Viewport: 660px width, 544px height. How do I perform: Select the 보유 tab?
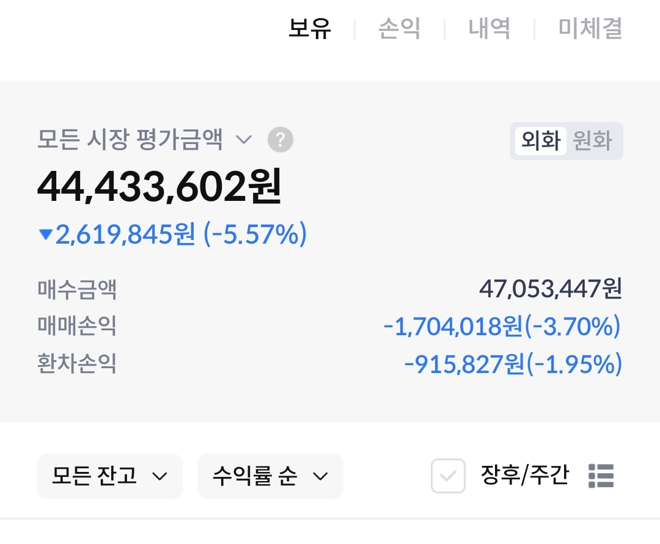[x=310, y=29]
